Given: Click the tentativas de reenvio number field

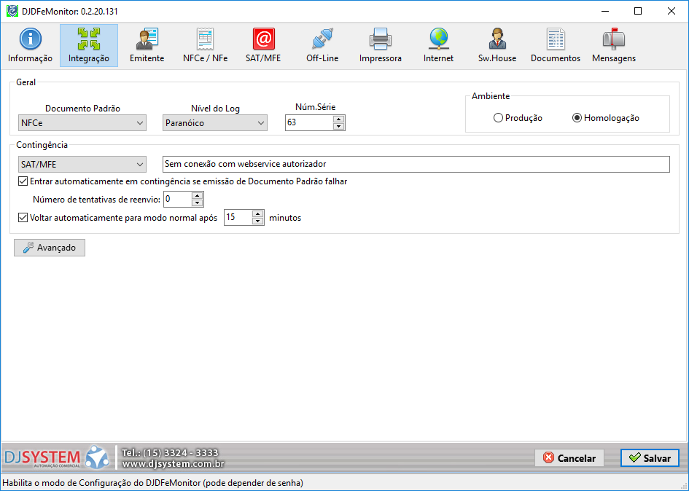Looking at the screenshot, I should click(x=178, y=199).
